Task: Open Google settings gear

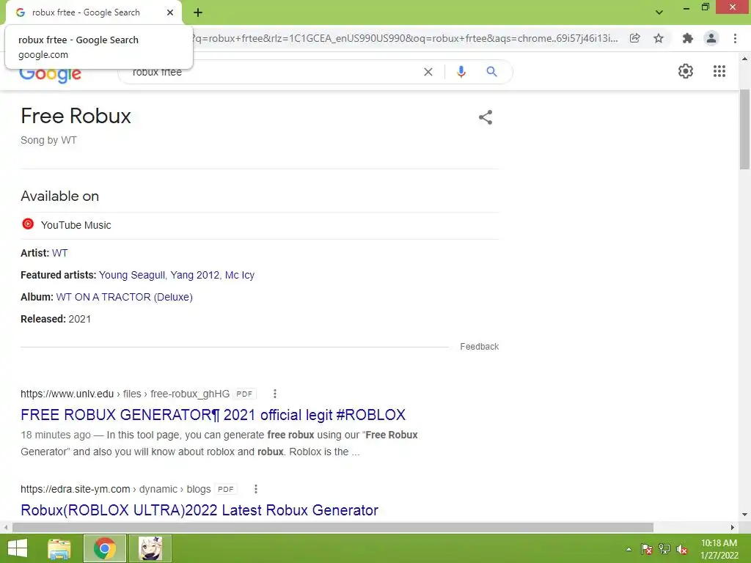Action: pos(686,71)
